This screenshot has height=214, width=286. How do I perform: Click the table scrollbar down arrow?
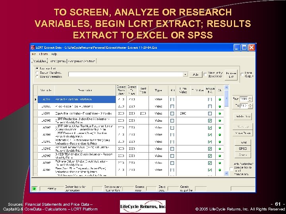click(x=226, y=173)
